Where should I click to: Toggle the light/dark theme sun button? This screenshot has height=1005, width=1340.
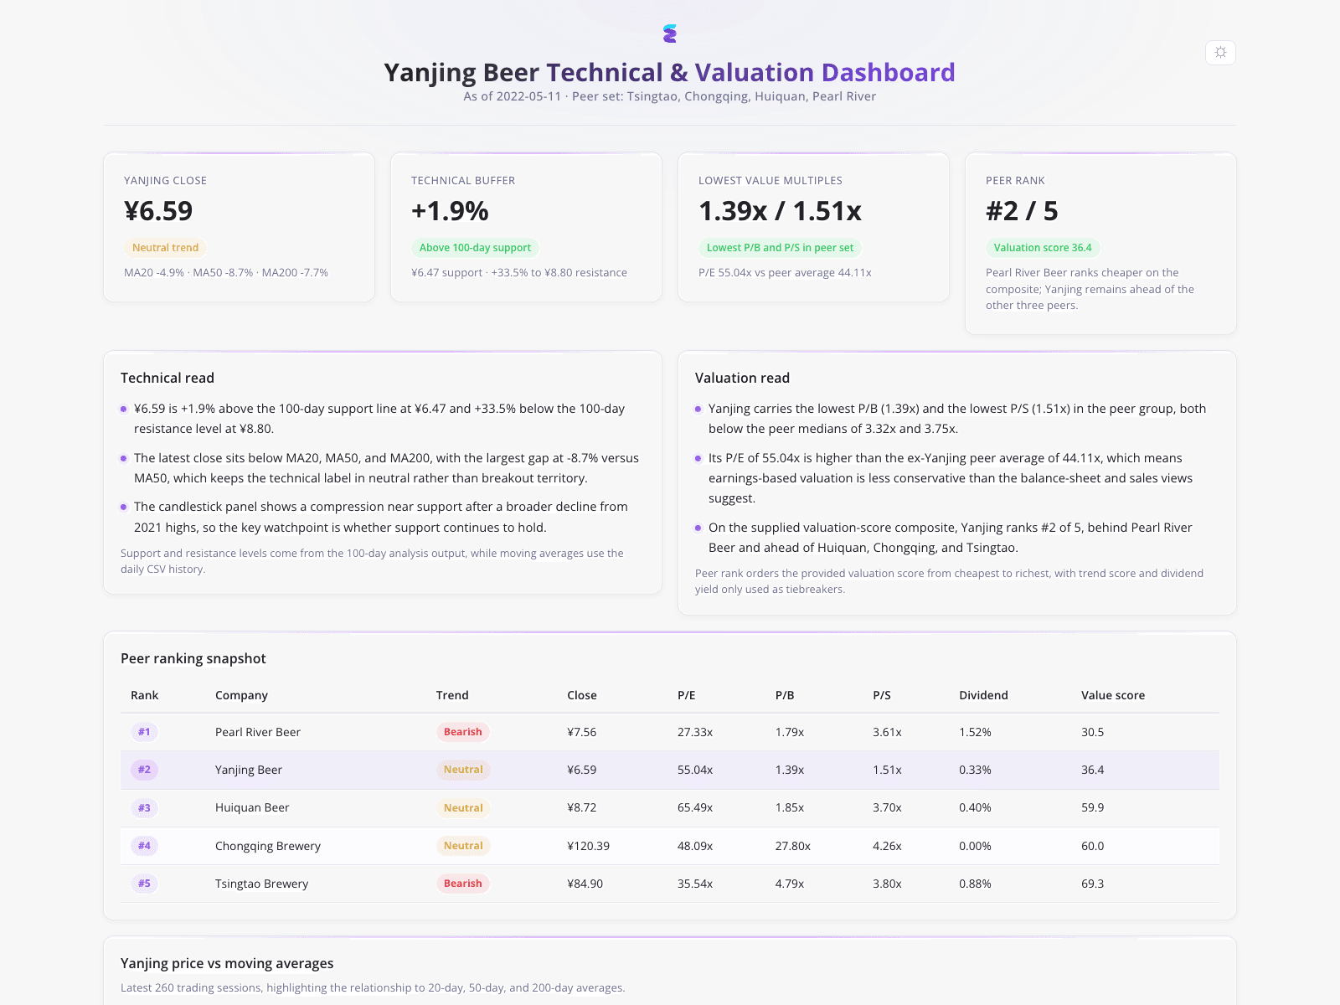pos(1220,52)
